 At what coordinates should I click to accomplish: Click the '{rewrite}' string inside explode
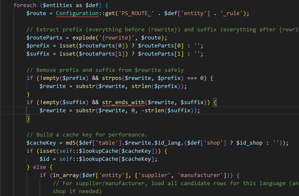117,38
